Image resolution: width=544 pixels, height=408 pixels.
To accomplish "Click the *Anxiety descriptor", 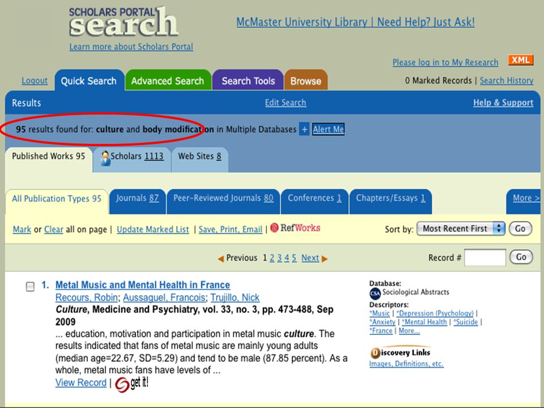I will click(x=382, y=322).
